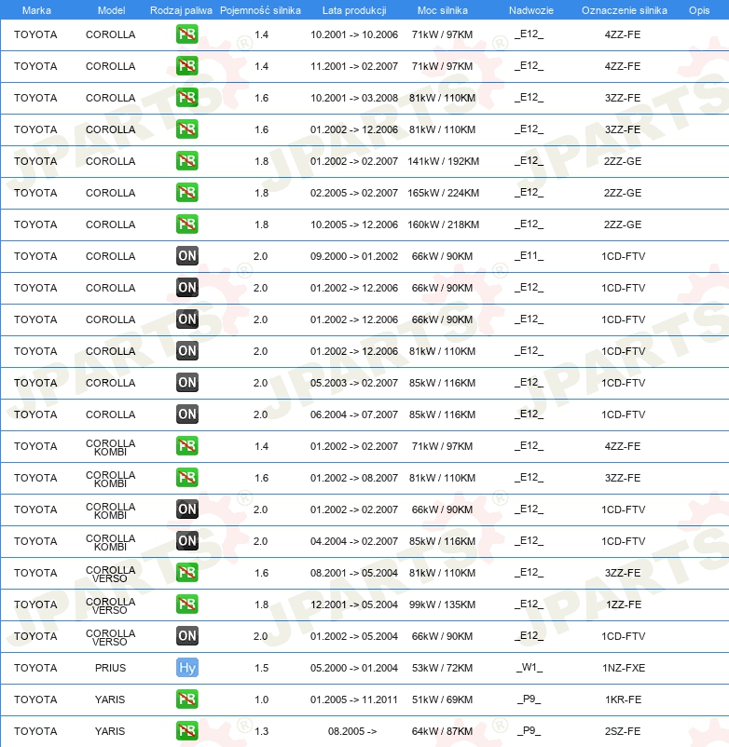The width and height of the screenshot is (729, 747).
Task: Click the Rodzaj paliwa column header
Action: coord(181,10)
